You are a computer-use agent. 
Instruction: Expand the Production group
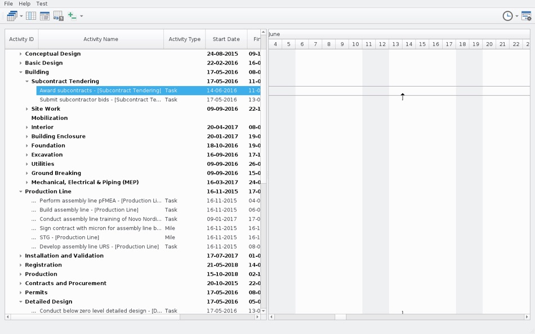[x=20, y=274]
